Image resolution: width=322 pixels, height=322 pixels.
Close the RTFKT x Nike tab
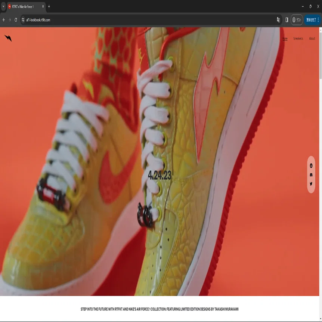click(43, 7)
